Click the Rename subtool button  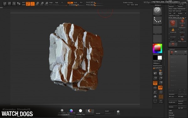pyautogui.click(x=173, y=94)
